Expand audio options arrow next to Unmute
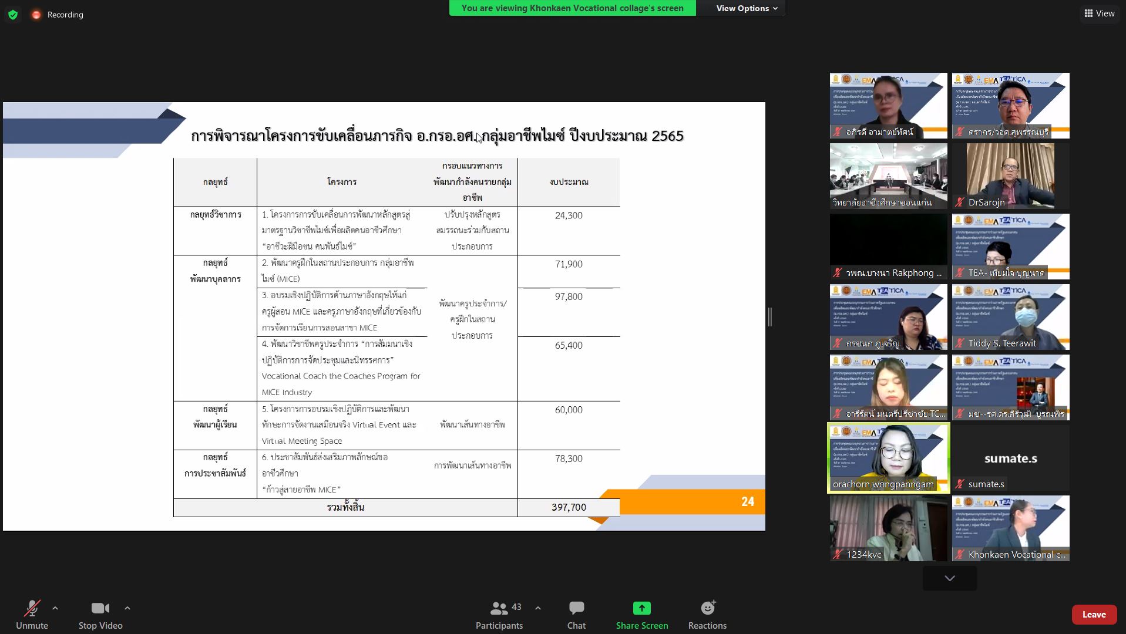1126x634 pixels. click(x=55, y=608)
